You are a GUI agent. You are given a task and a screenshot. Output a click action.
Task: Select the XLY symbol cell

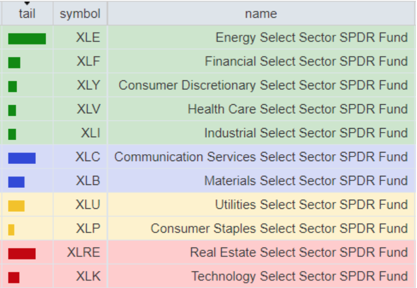(x=88, y=85)
